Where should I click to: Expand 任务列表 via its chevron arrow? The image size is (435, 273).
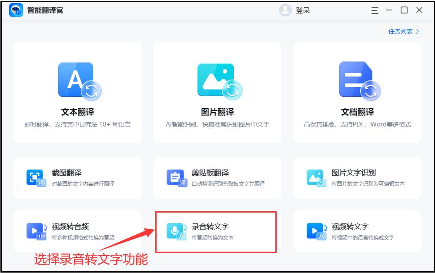(x=416, y=31)
